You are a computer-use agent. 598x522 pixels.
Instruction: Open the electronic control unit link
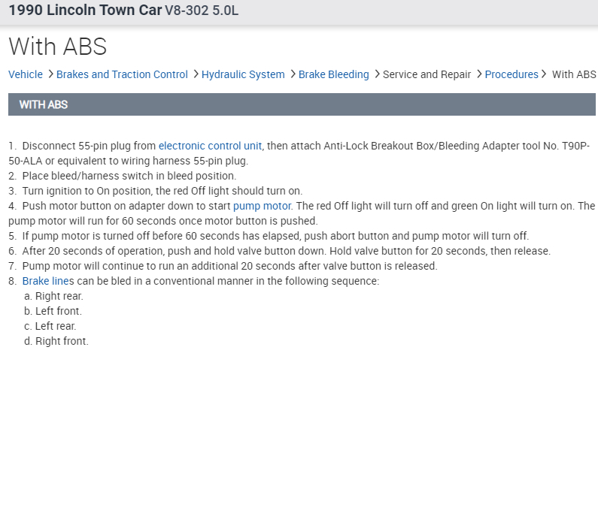tap(210, 146)
